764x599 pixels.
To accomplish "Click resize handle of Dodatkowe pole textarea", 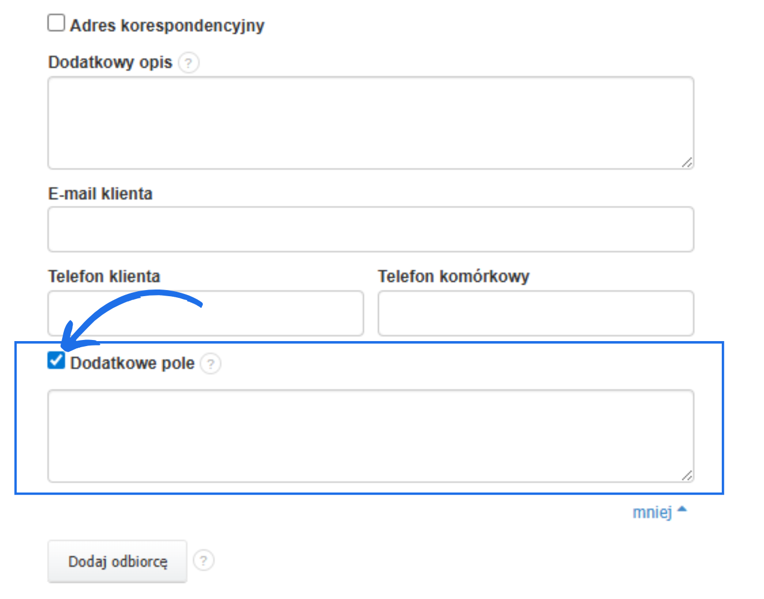I will coord(687,475).
